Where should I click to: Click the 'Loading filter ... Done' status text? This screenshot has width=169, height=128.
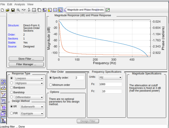point(12,126)
